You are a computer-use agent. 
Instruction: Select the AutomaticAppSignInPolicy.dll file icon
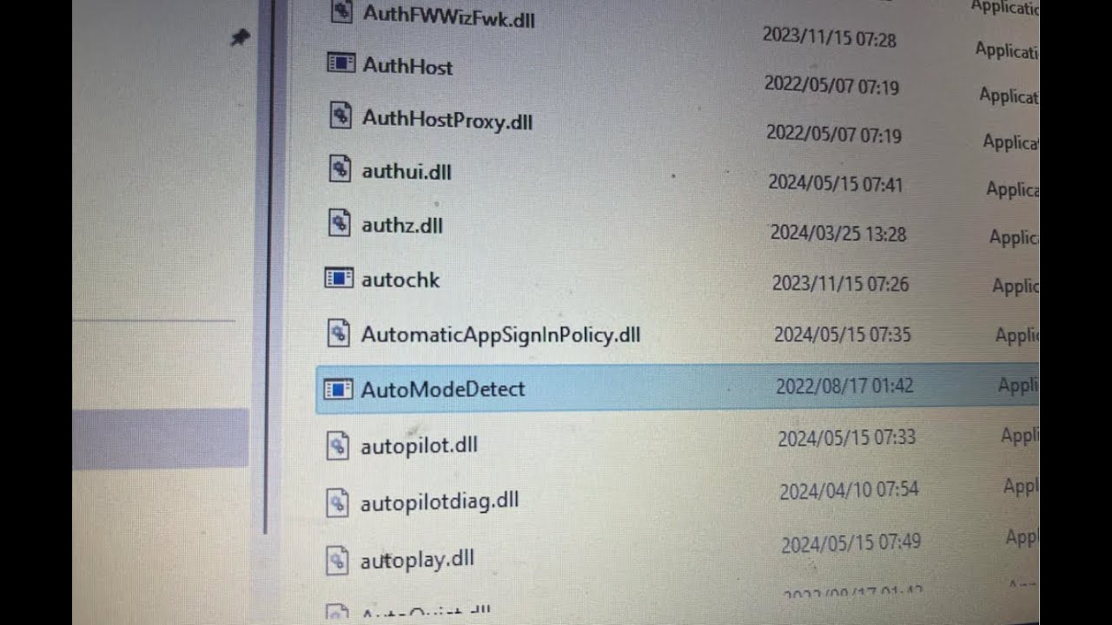338,332
